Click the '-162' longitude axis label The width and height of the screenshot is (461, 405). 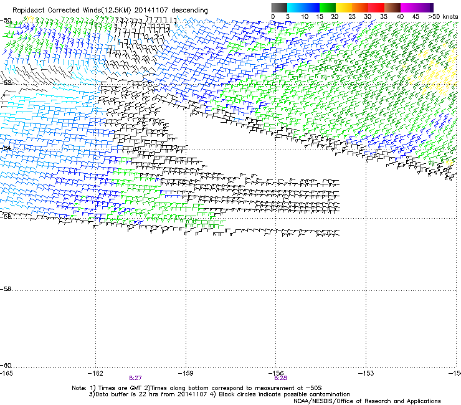96,373
